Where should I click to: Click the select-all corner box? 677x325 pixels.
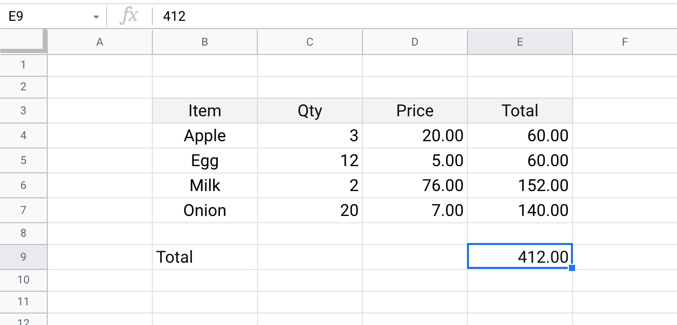click(23, 42)
